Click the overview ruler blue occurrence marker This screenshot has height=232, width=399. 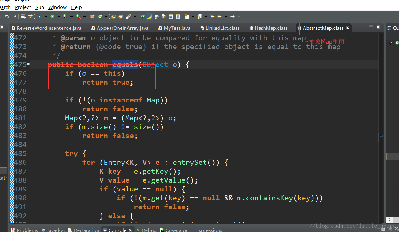click(381, 135)
